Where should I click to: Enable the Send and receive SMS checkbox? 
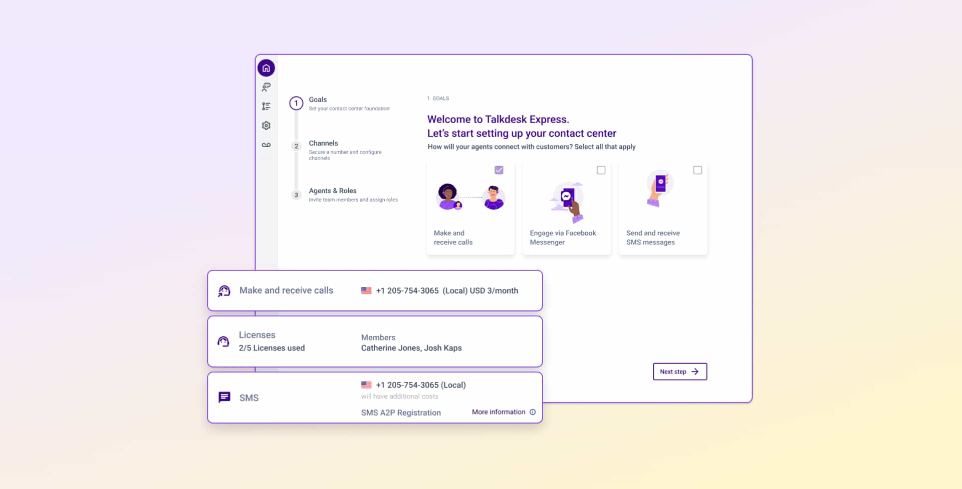[x=697, y=170]
